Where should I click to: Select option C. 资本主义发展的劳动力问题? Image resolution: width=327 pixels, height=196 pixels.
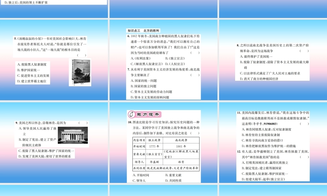[151, 92]
